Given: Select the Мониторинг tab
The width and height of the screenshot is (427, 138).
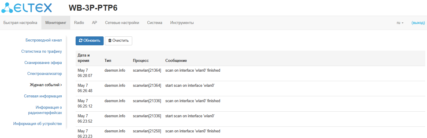Looking at the screenshot, I should [x=56, y=23].
